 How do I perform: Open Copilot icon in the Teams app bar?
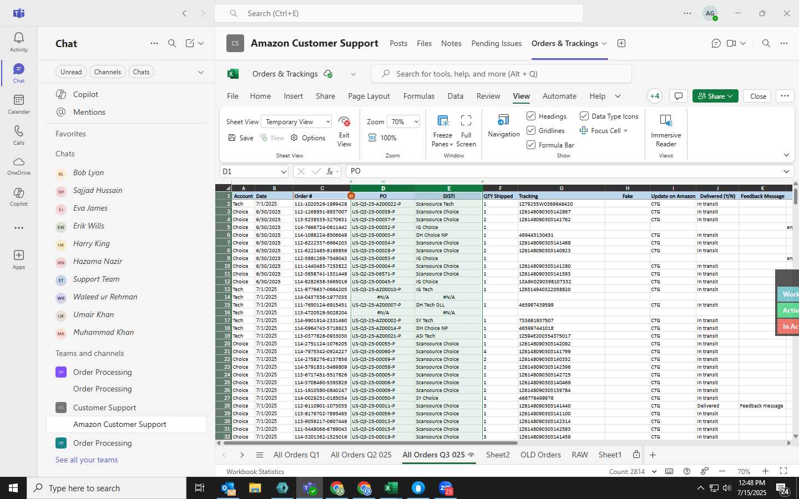point(18,197)
